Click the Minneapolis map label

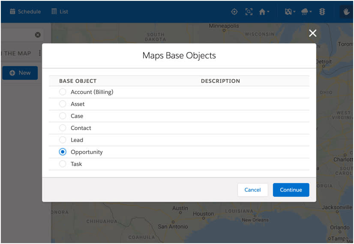pyautogui.click(x=224, y=26)
